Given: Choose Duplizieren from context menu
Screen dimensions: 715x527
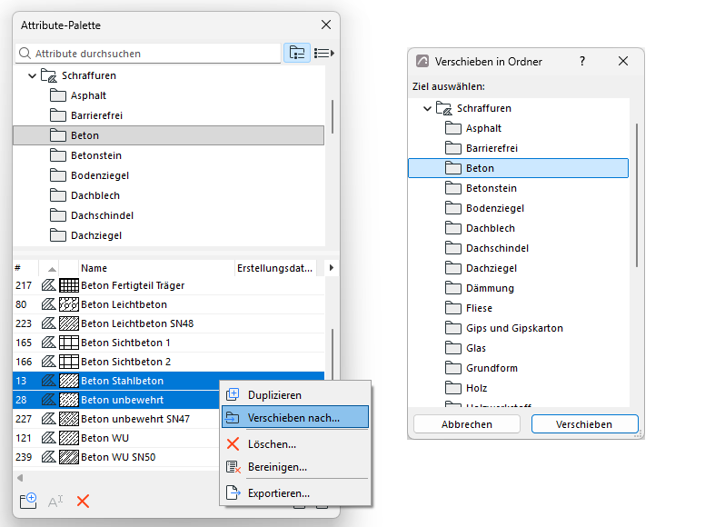Looking at the screenshot, I should tap(295, 394).
